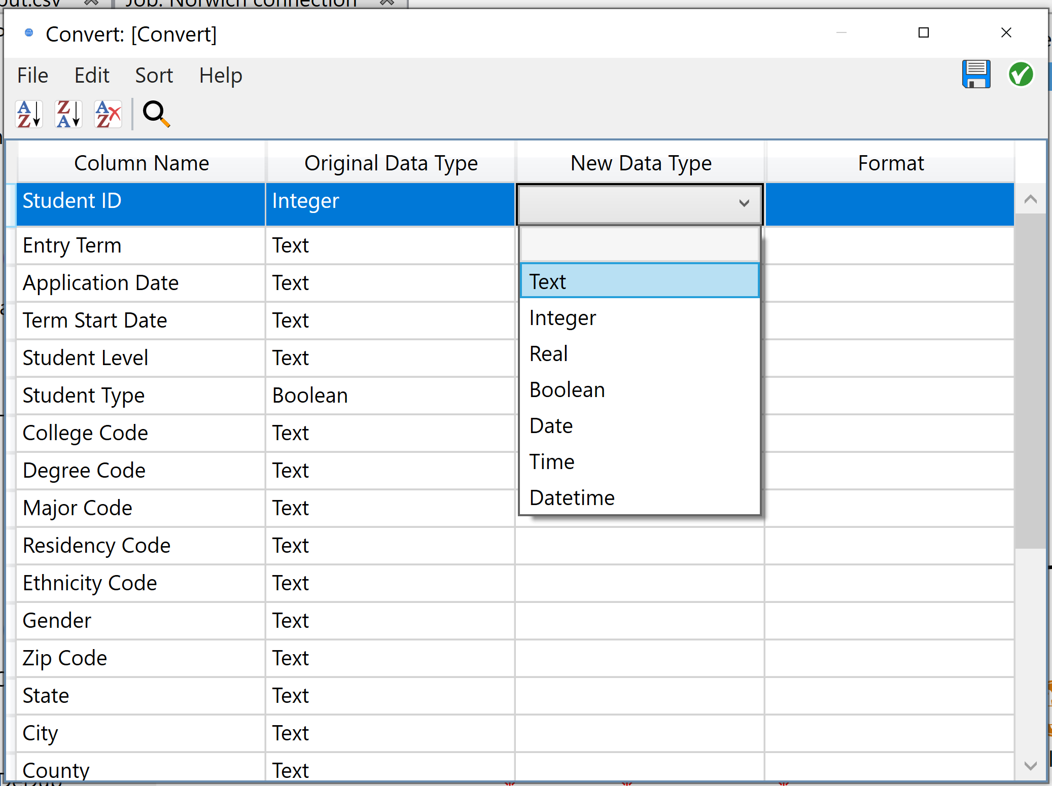Click Boolean original type of Student Type

coord(390,396)
